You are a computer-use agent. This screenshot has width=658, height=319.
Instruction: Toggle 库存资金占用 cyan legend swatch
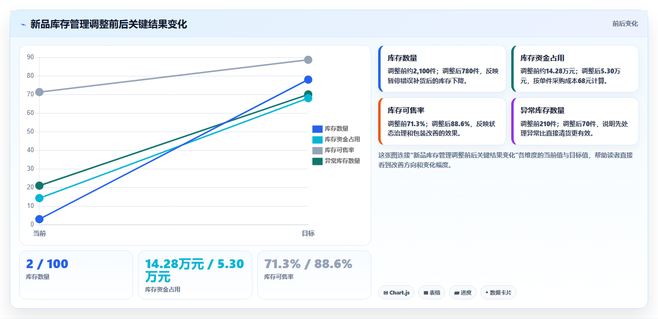317,139
